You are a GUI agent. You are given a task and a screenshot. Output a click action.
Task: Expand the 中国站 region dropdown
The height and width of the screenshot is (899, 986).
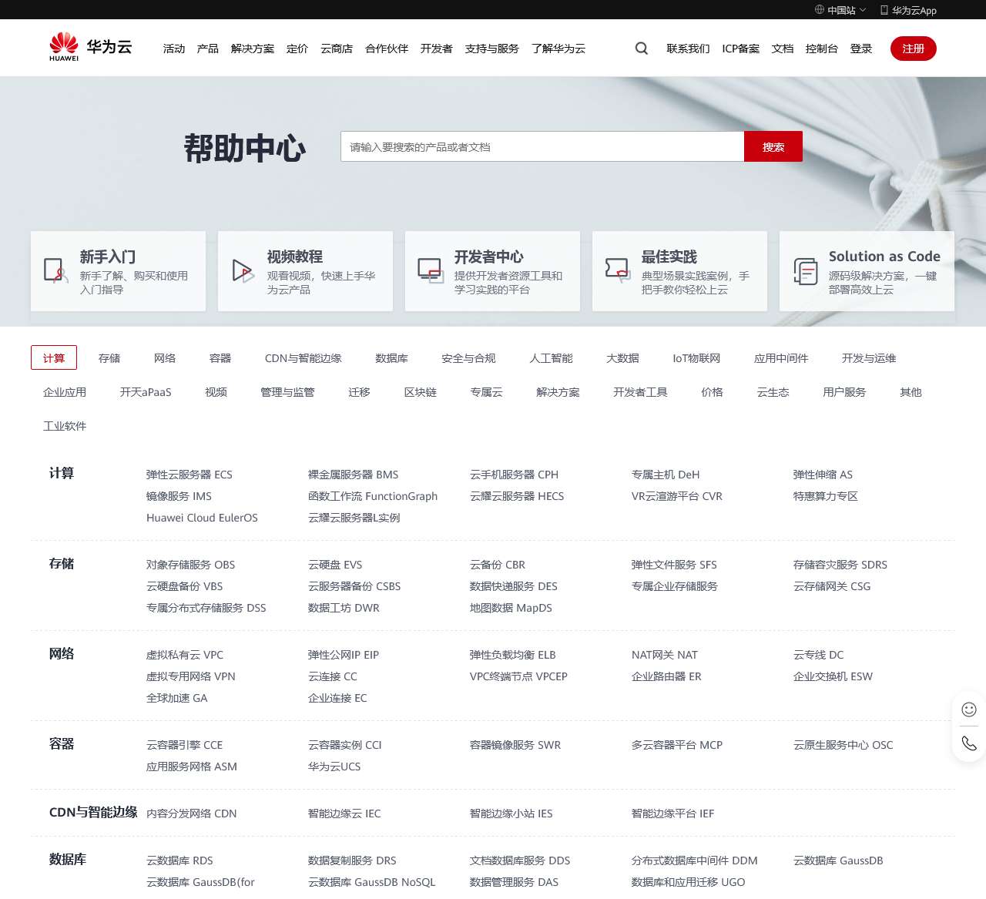point(840,10)
